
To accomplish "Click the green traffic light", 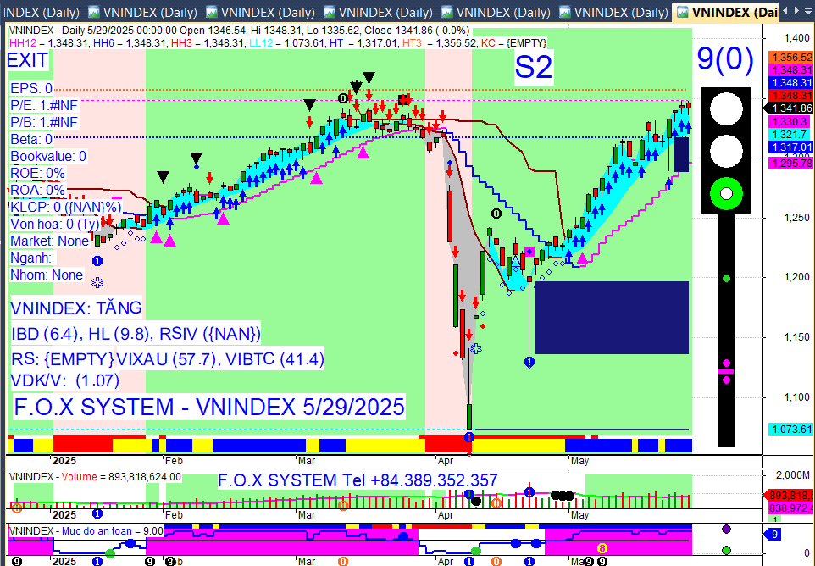I will tap(726, 194).
